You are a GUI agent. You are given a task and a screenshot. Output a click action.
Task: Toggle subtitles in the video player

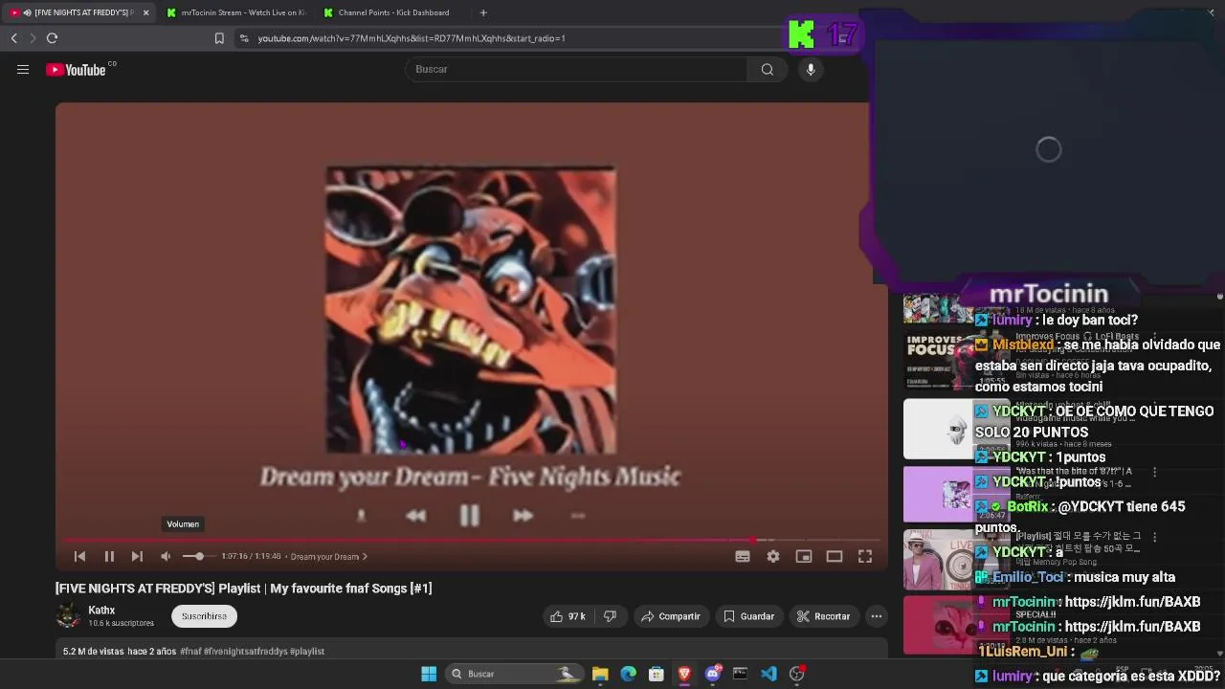(743, 556)
